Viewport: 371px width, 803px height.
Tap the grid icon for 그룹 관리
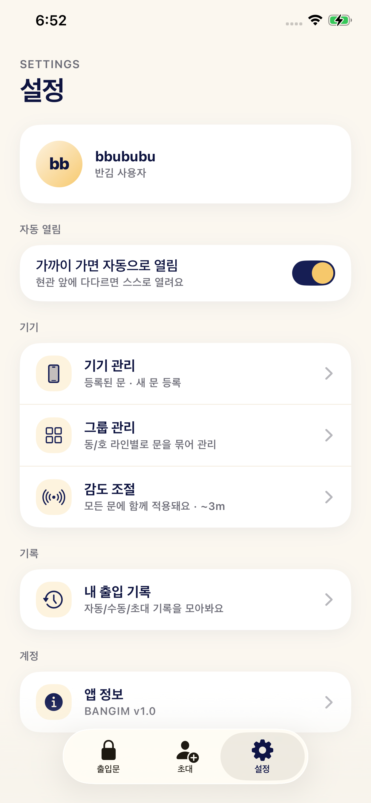pyautogui.click(x=54, y=435)
